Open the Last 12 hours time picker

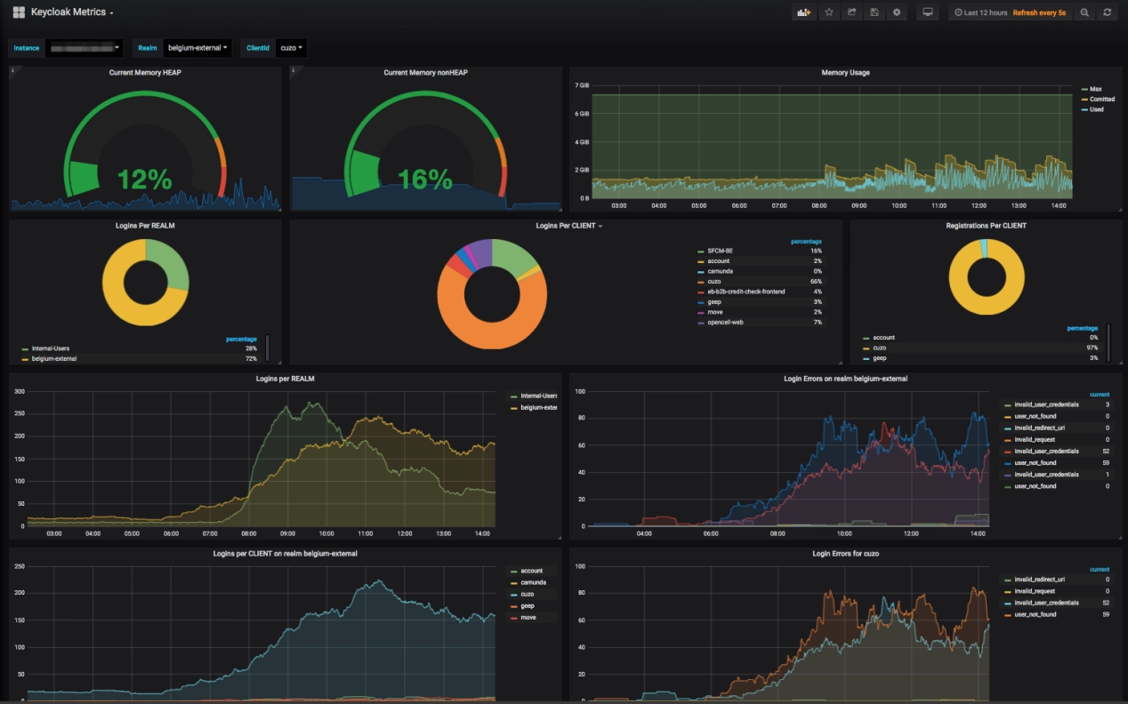point(981,12)
